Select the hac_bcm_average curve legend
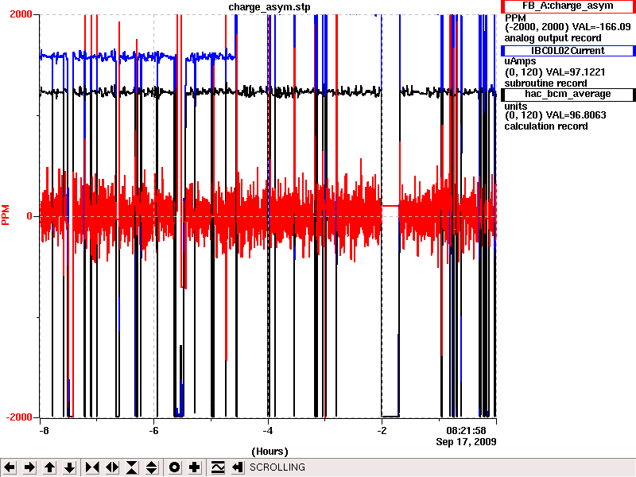Image resolution: width=636 pixels, height=477 pixels. point(568,94)
